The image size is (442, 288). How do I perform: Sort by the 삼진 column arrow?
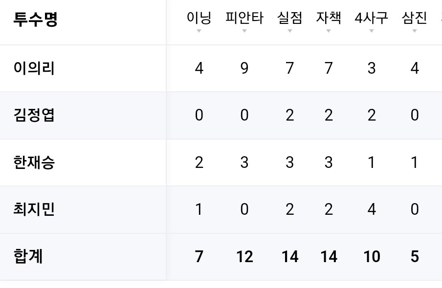coord(415,31)
